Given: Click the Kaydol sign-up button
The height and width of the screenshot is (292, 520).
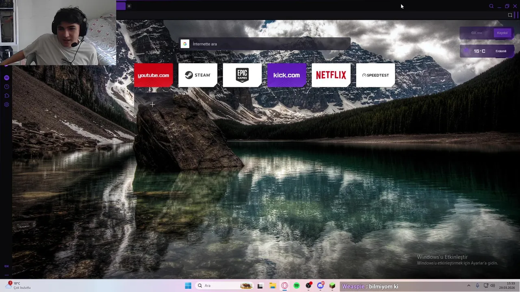Looking at the screenshot, I should [502, 33].
